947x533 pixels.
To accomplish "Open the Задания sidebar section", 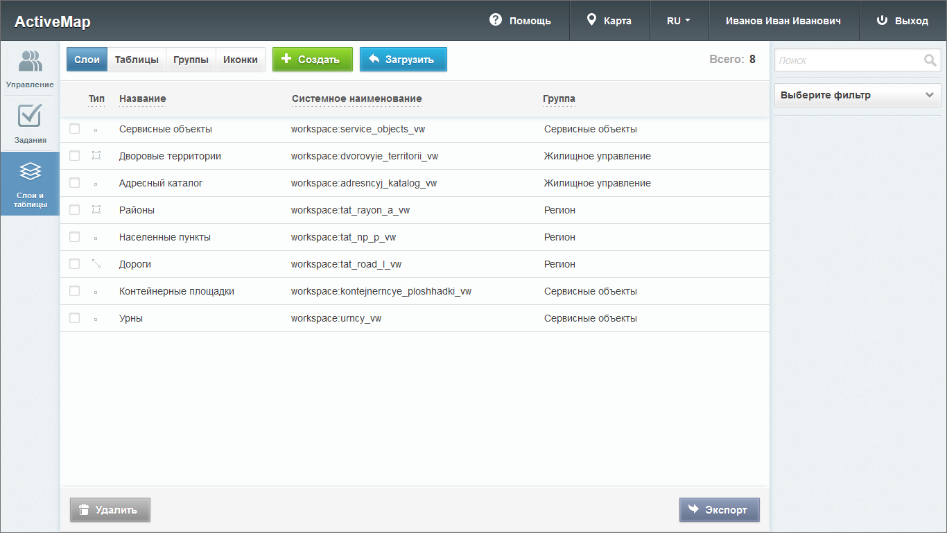I will [x=30, y=123].
